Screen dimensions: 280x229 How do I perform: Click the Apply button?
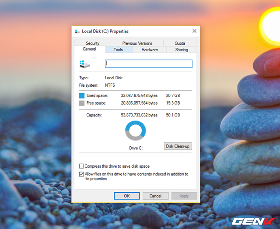[184, 196]
